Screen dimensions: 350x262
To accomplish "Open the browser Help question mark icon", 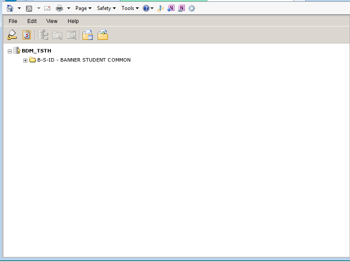I will 146,8.
